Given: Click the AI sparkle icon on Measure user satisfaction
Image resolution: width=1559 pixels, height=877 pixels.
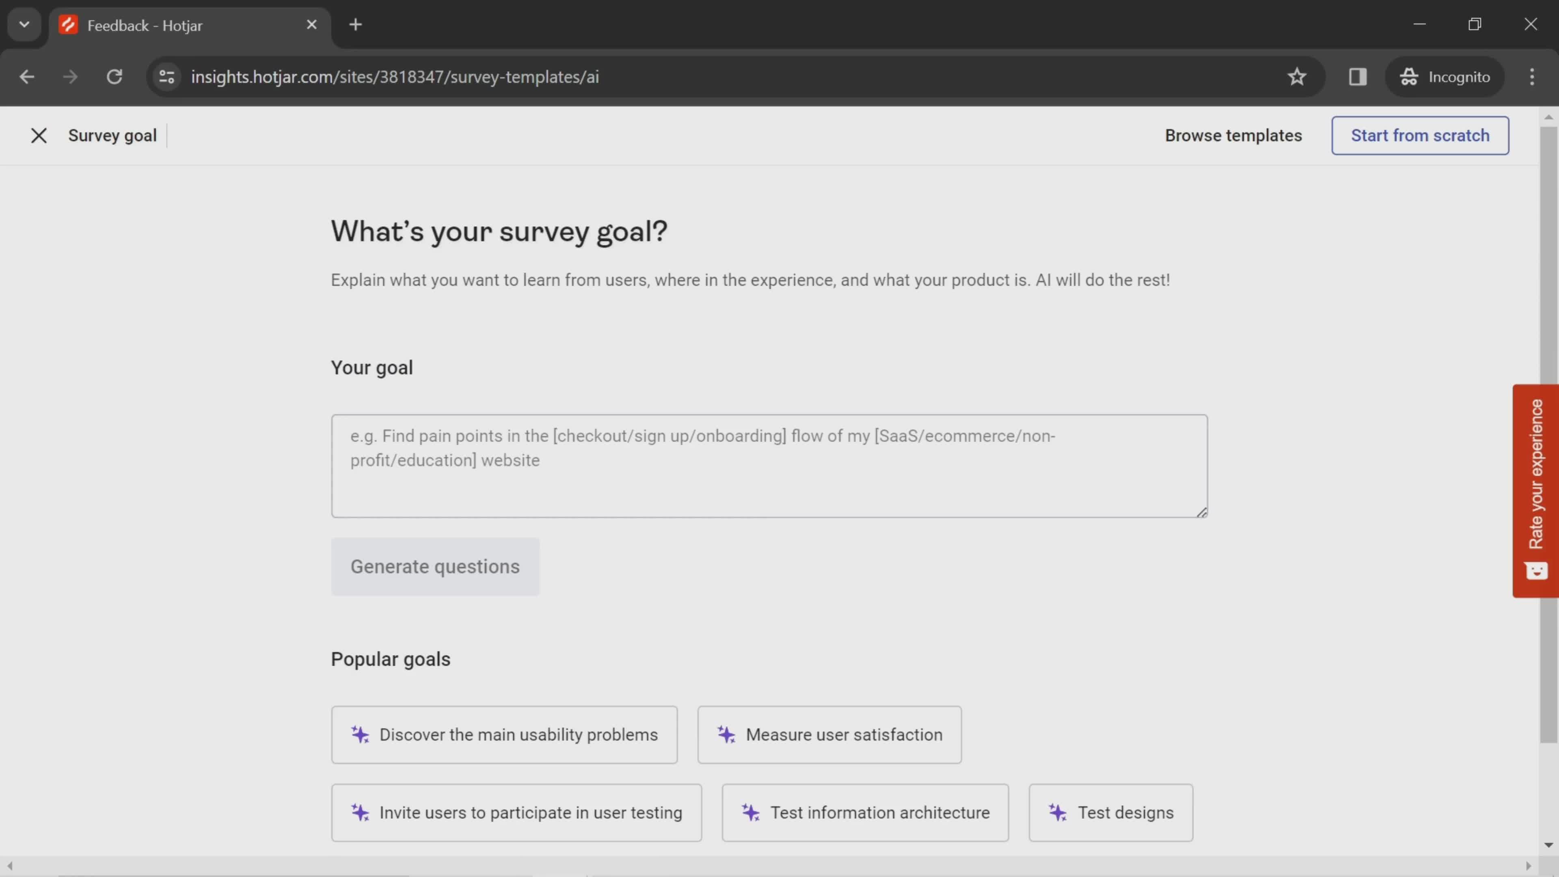Looking at the screenshot, I should pos(728,734).
